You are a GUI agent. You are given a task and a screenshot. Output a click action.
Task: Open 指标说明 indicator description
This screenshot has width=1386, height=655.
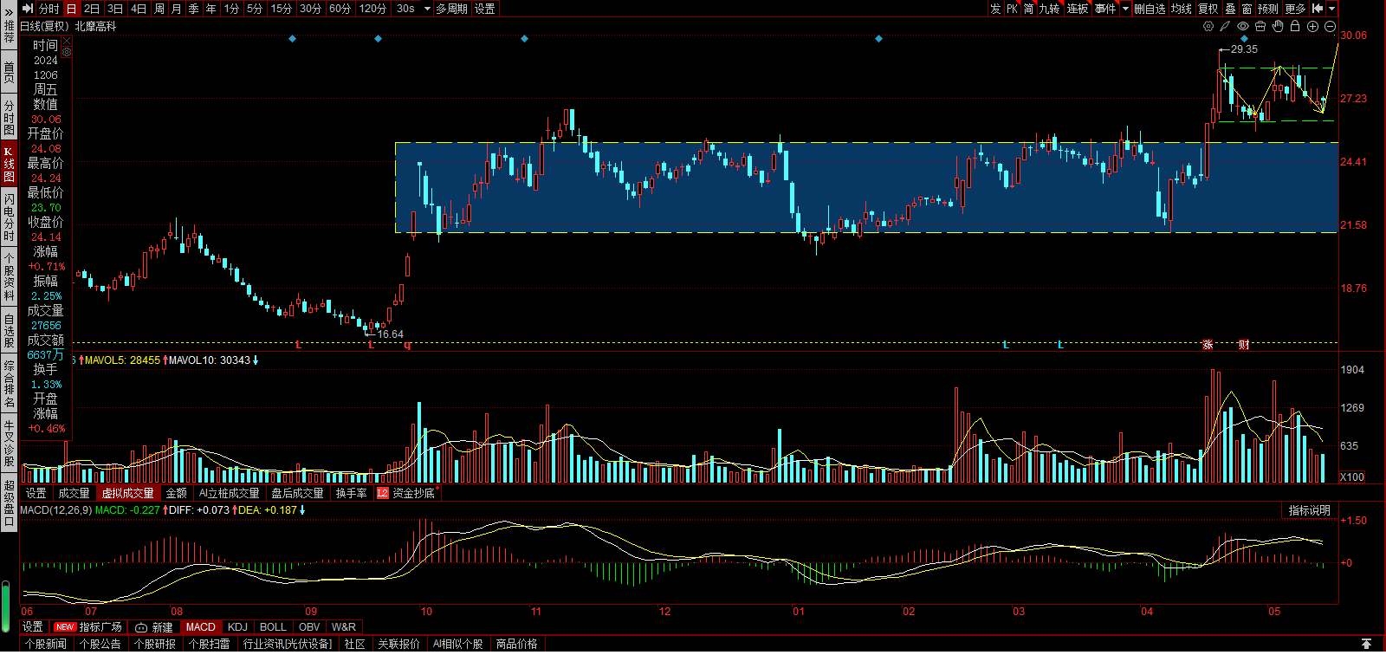click(1309, 510)
